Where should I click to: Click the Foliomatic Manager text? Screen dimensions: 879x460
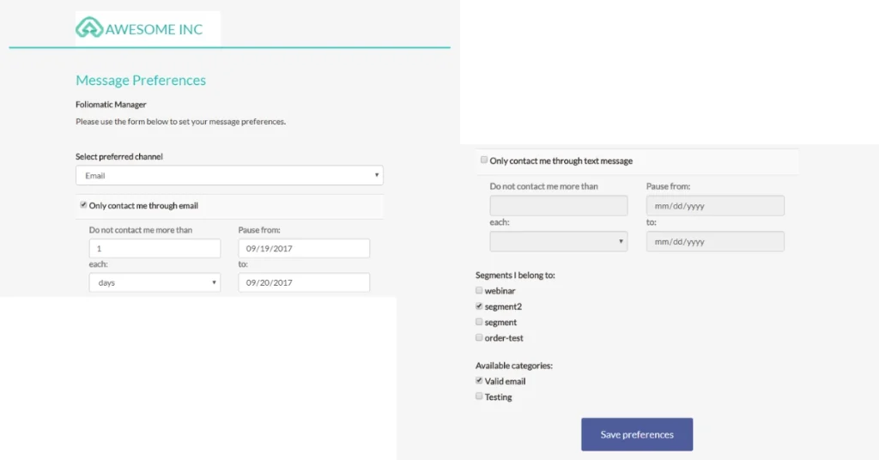pyautogui.click(x=111, y=104)
